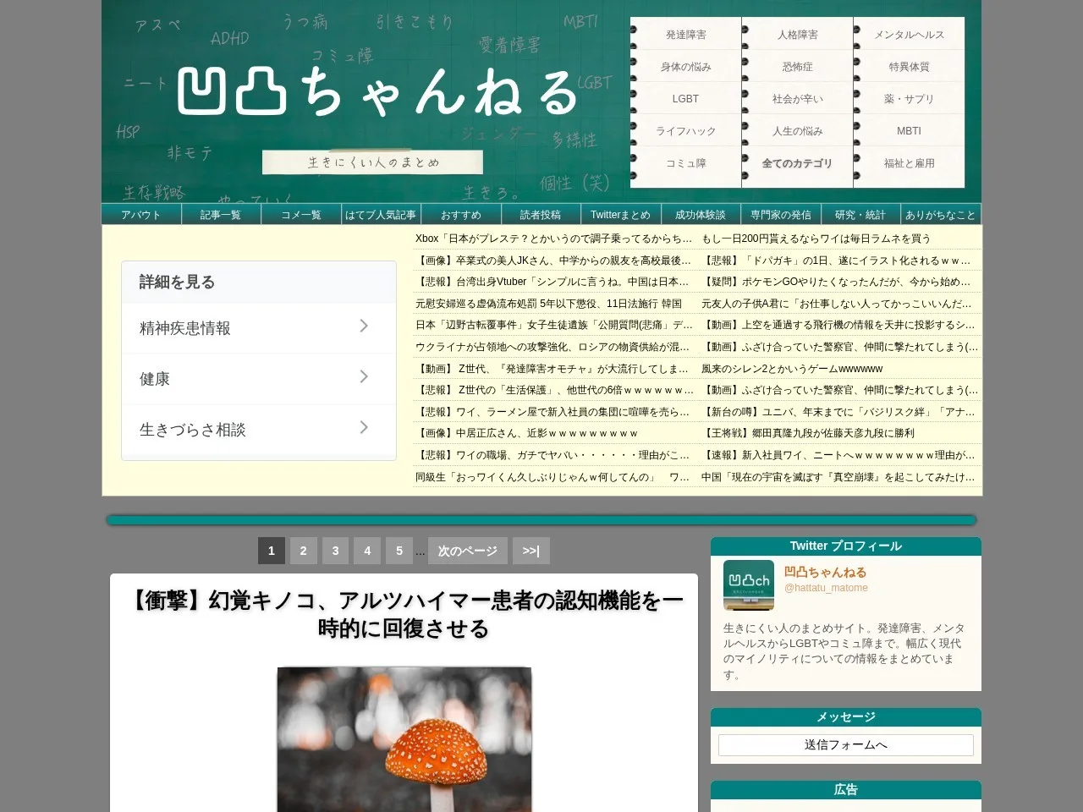This screenshot has width=1083, height=812.
Task: Open the 社会が辛い category
Action: 798,99
